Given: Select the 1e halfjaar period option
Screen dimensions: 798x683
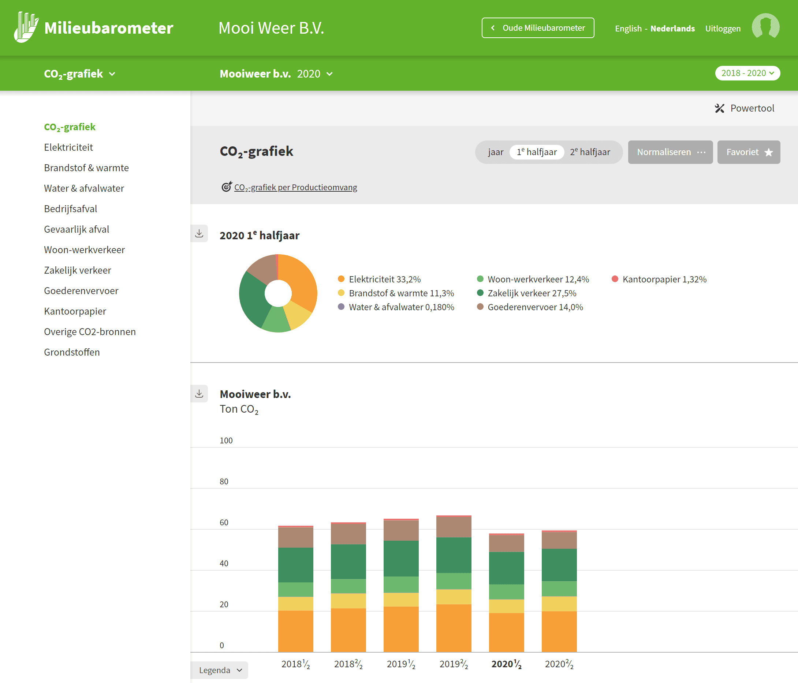Looking at the screenshot, I should [x=537, y=152].
